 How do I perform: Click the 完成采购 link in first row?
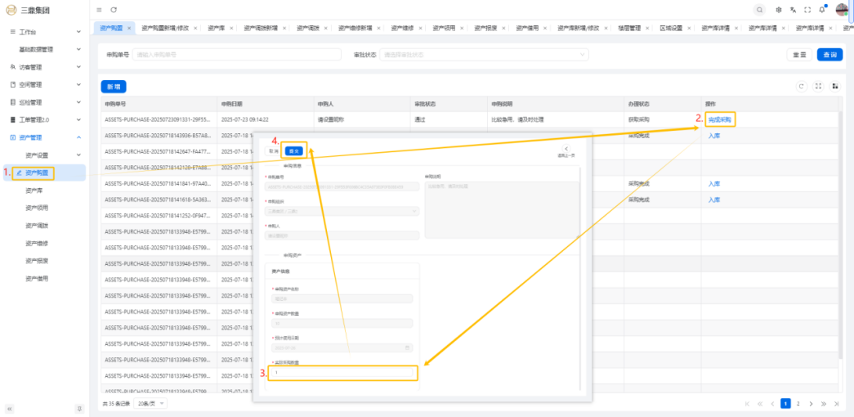pos(720,119)
